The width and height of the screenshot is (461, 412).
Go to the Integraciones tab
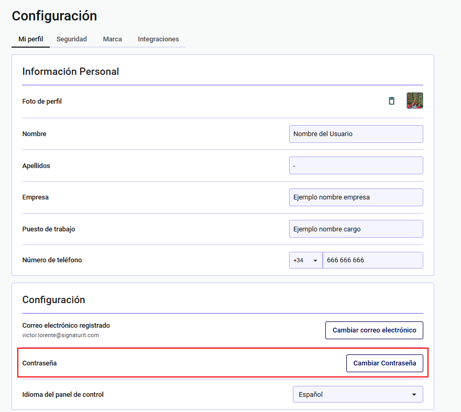tap(158, 39)
